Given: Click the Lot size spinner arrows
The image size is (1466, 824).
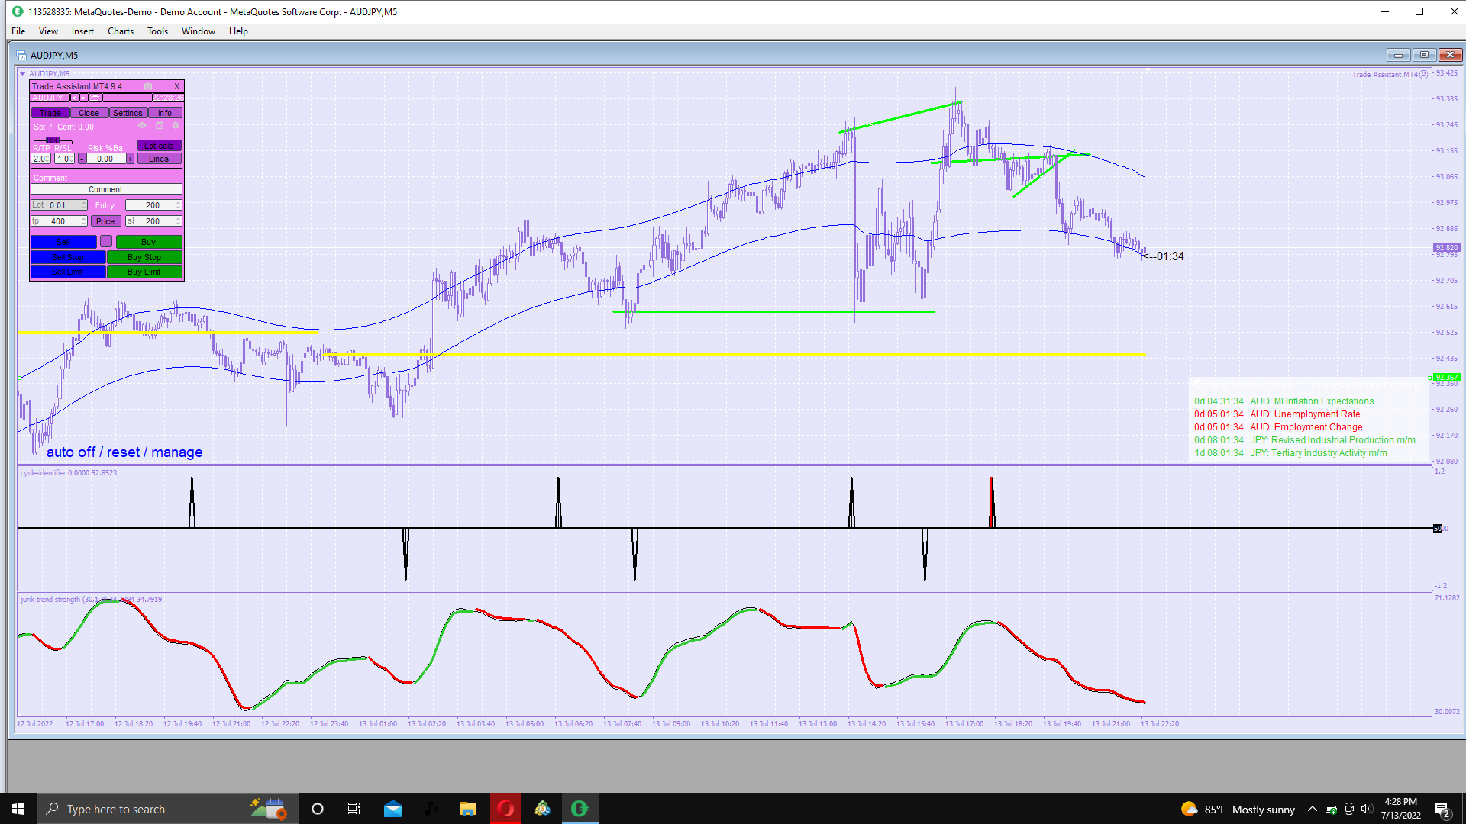Looking at the screenshot, I should point(84,205).
